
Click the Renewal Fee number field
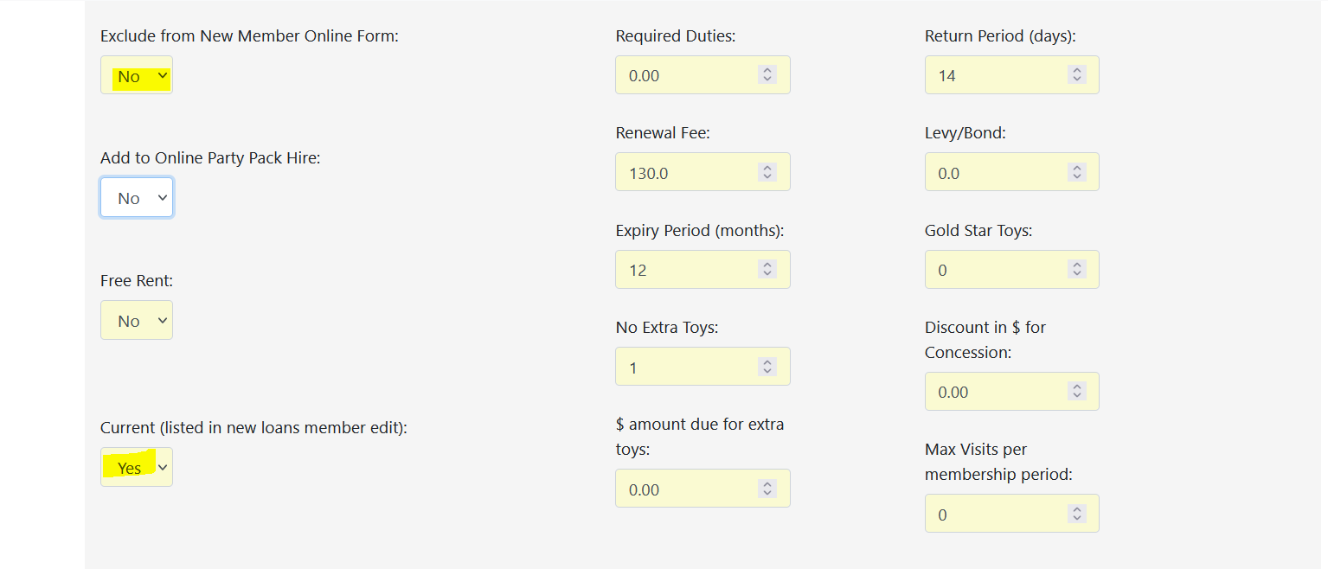coord(688,173)
